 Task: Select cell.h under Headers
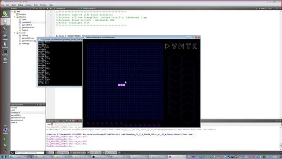[24, 19]
